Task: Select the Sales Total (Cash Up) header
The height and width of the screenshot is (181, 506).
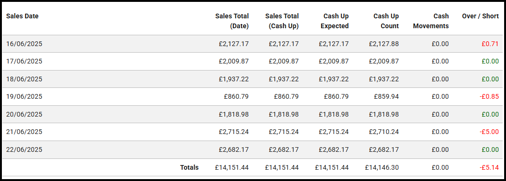Action: [282, 21]
